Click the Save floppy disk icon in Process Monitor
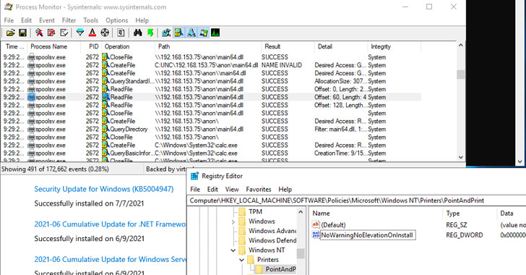The height and width of the screenshot is (275, 526). pyautogui.click(x=22, y=33)
